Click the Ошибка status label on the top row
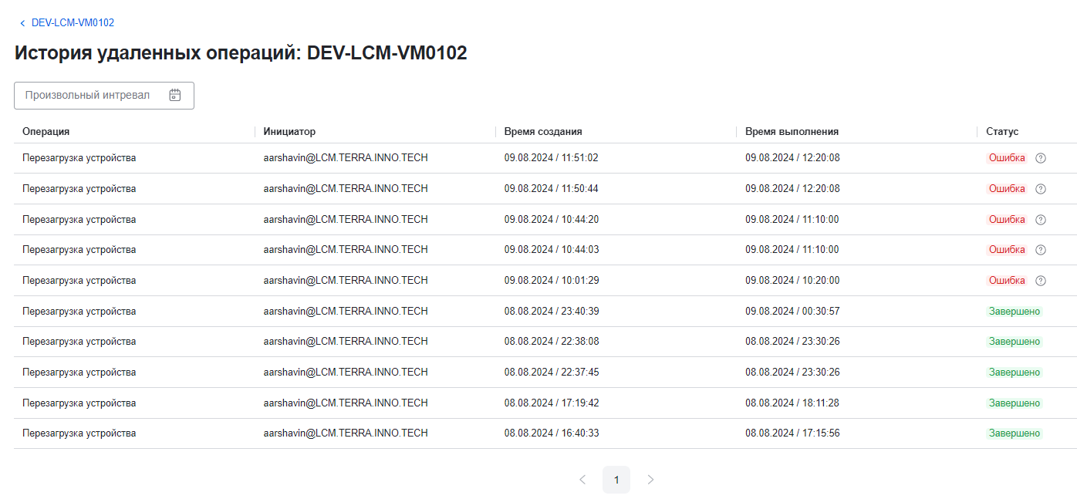This screenshot has width=1077, height=499. 1006,157
